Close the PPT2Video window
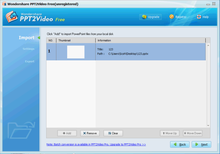This screenshot has width=220, height=154. (x=214, y=4)
